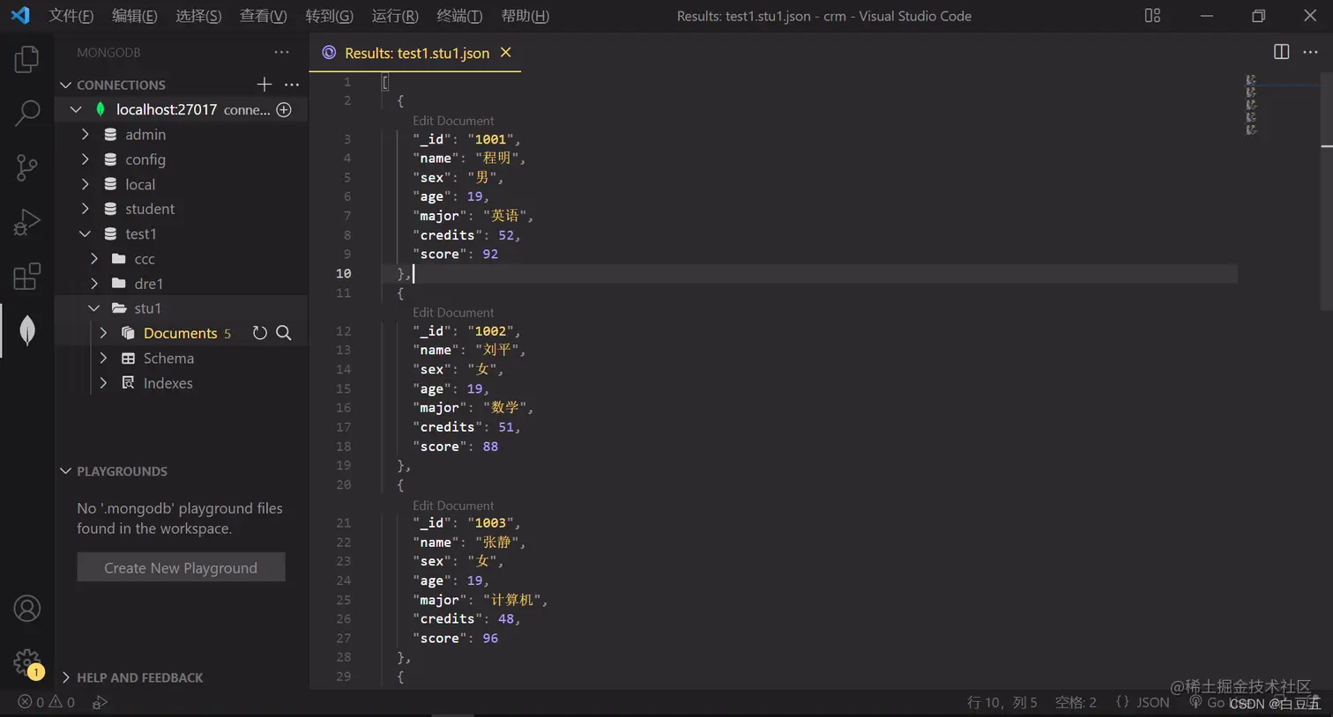This screenshot has width=1333, height=717.
Task: Open the Source Control view
Action: [27, 167]
